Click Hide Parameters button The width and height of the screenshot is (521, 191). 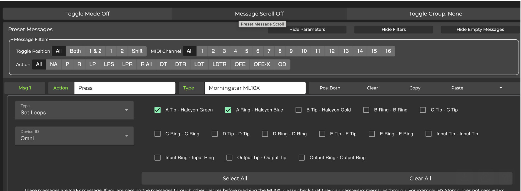coord(307,29)
